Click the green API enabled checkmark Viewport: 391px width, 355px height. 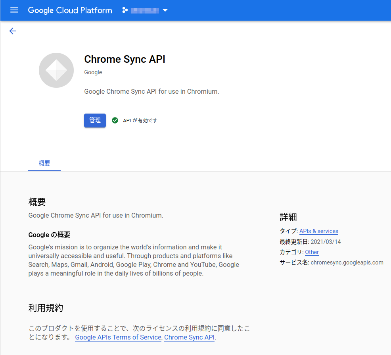coord(115,120)
